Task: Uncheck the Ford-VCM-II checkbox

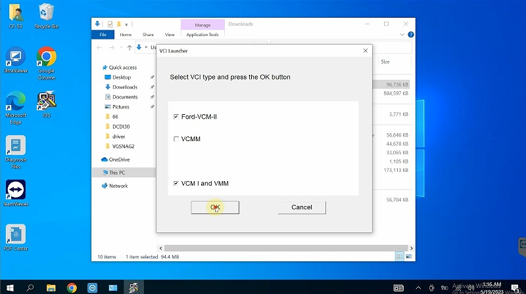Action: (x=176, y=117)
